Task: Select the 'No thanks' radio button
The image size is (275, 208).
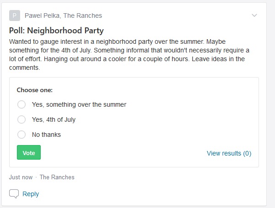Action: click(x=22, y=135)
